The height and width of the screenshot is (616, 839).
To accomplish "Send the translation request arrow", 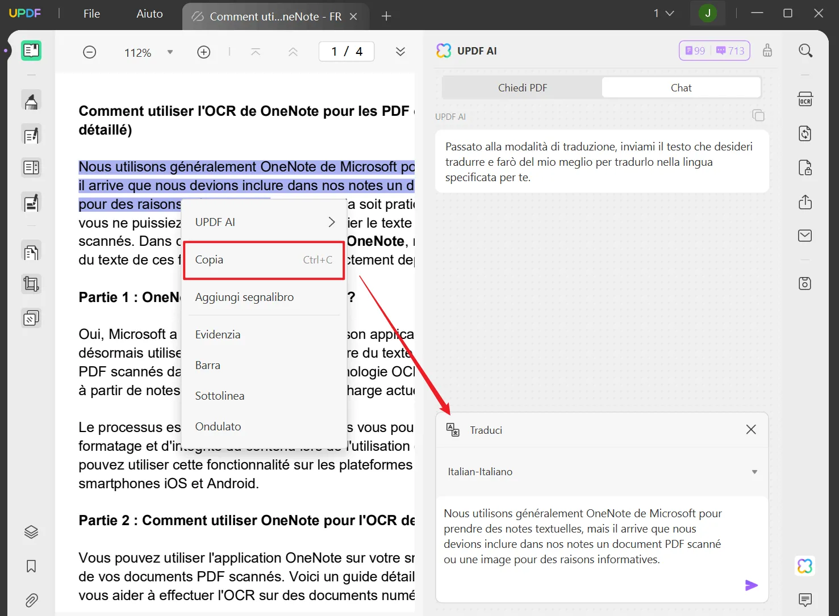I will [x=752, y=585].
